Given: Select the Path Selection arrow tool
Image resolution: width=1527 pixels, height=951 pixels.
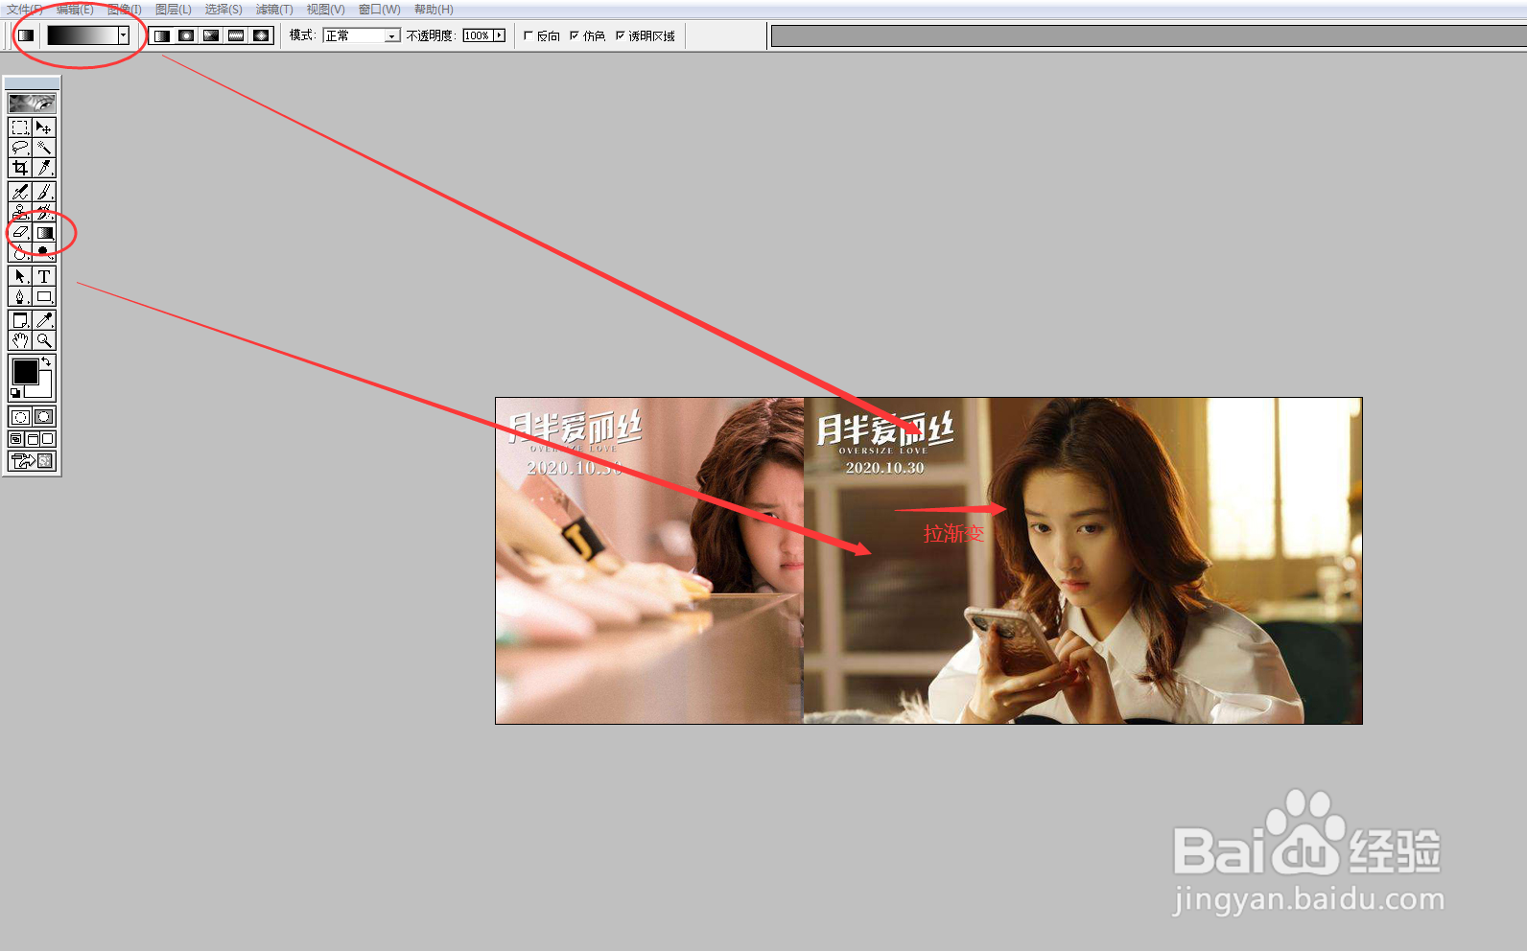Looking at the screenshot, I should pos(20,276).
